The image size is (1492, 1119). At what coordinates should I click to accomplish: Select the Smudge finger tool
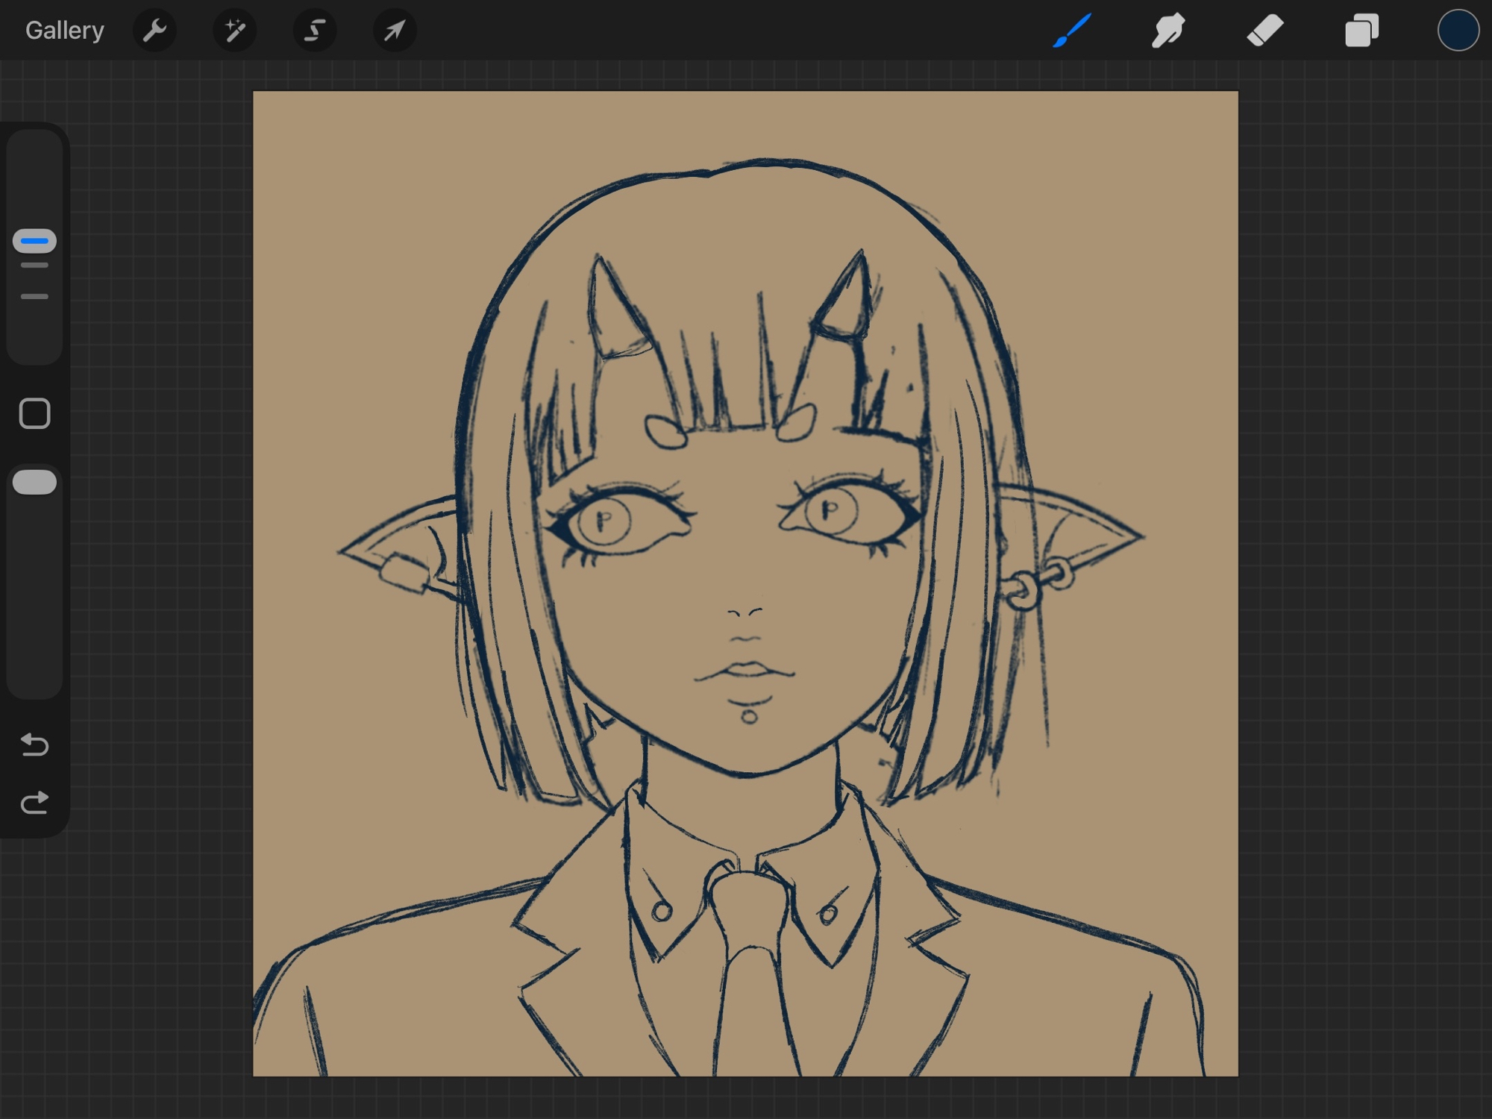(x=1168, y=31)
